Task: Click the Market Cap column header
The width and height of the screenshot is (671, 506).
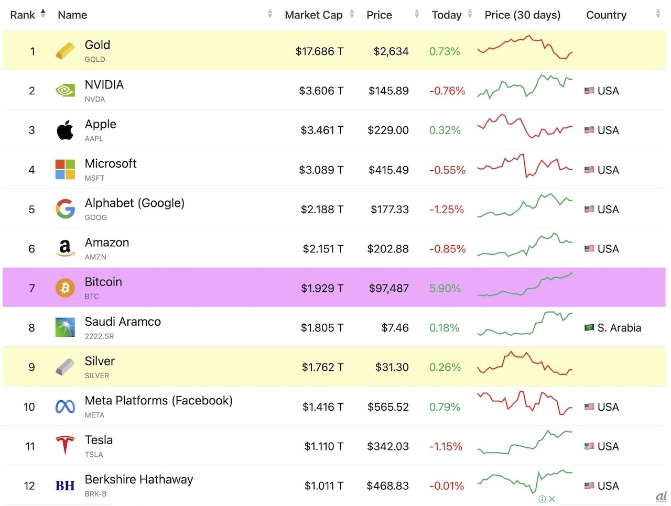Action: 313,15
